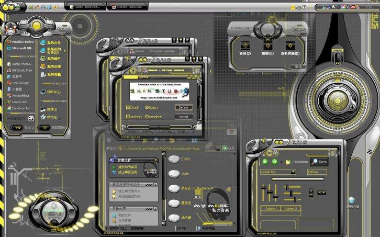
Task: Click the Column 1 header
Action: pyautogui.click(x=270, y=208)
